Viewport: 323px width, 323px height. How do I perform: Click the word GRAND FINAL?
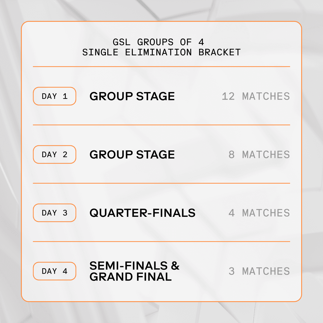(x=131, y=277)
